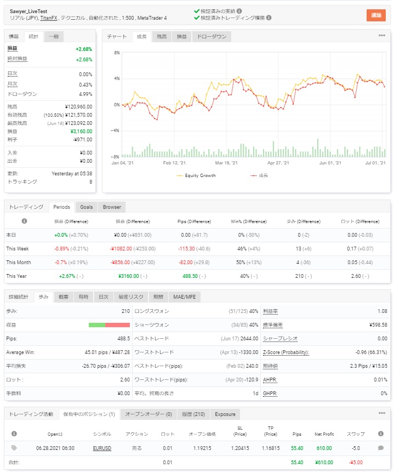Viewport: 394px width, 473px height.
Task: Toggle Equity Growth series in chart legend
Action: tap(197, 175)
